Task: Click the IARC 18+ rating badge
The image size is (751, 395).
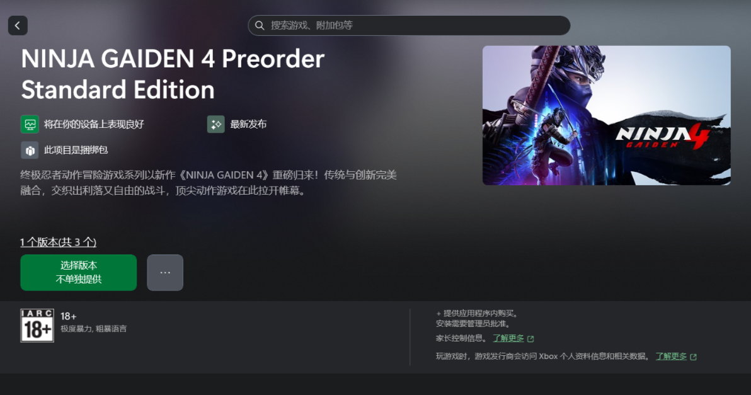Action: (x=37, y=326)
